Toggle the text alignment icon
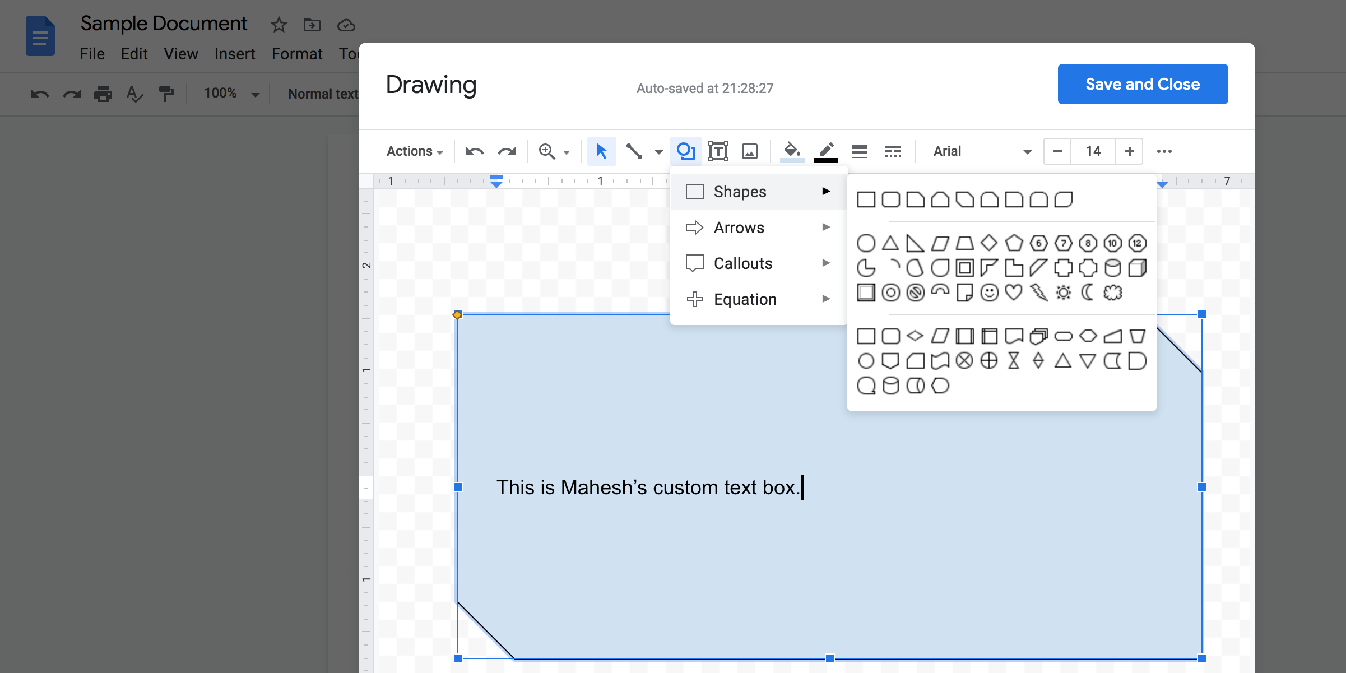 click(858, 151)
